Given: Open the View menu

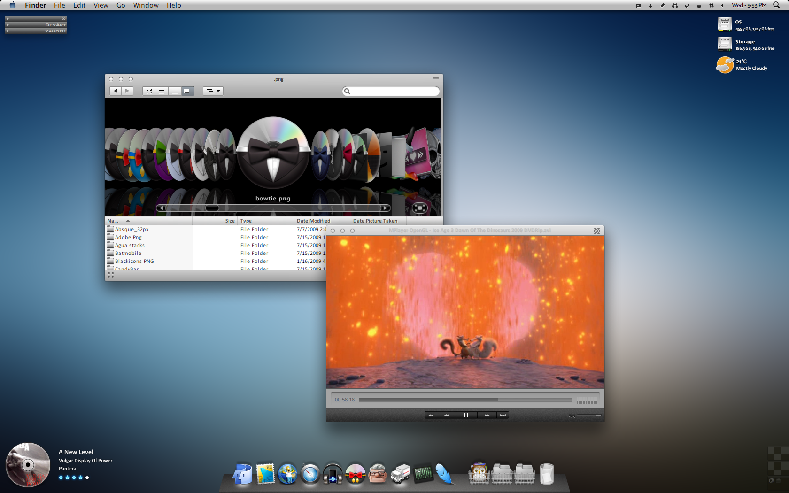Looking at the screenshot, I should tap(101, 5).
